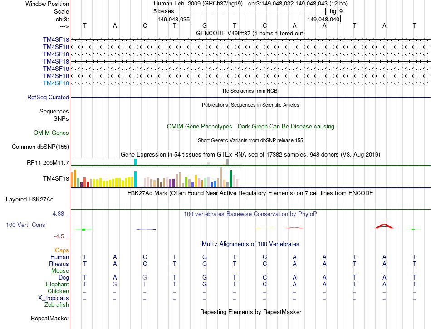Click the Elephant alignment row label
The image size is (431, 329).
coord(57,284)
